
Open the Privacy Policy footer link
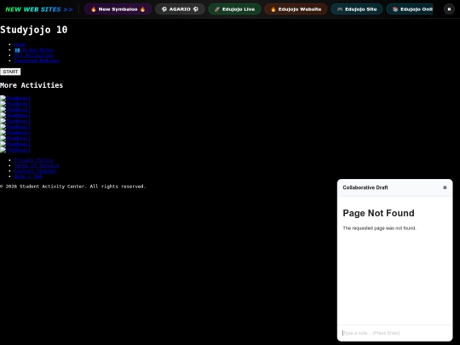click(34, 160)
